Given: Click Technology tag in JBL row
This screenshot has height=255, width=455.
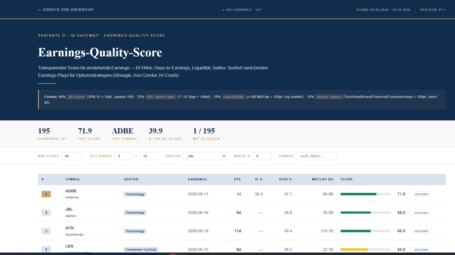Looking at the screenshot, I should point(135,213).
